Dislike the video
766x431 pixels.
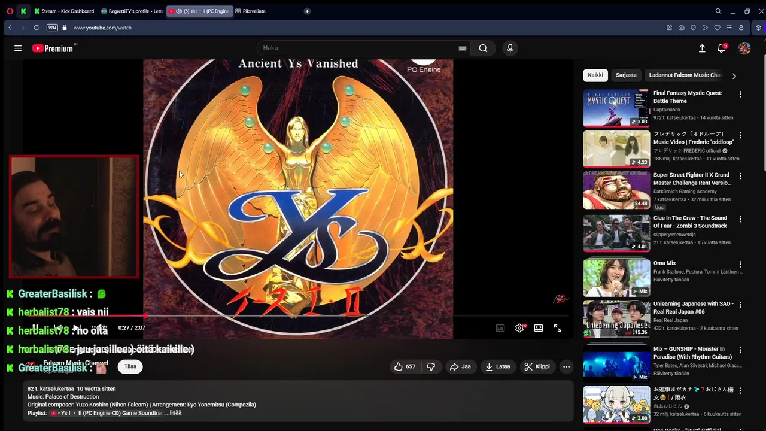point(431,366)
